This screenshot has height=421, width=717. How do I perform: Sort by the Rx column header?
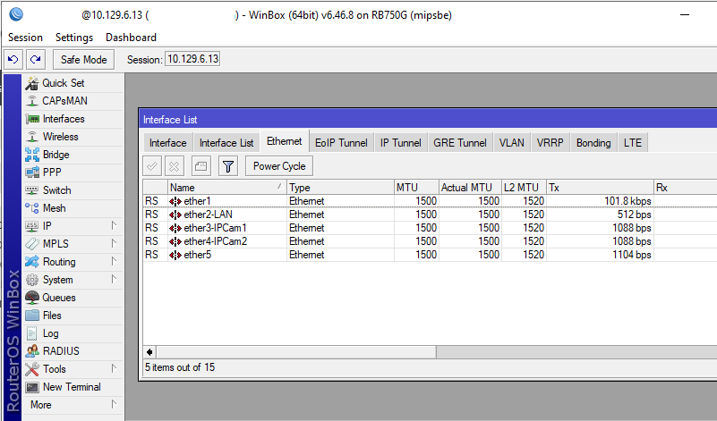point(686,188)
